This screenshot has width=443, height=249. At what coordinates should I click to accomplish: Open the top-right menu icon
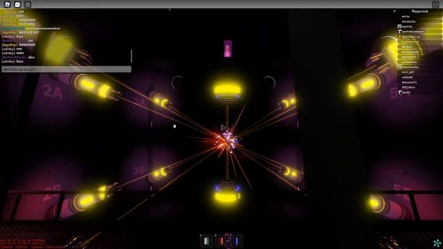(x=435, y=4)
